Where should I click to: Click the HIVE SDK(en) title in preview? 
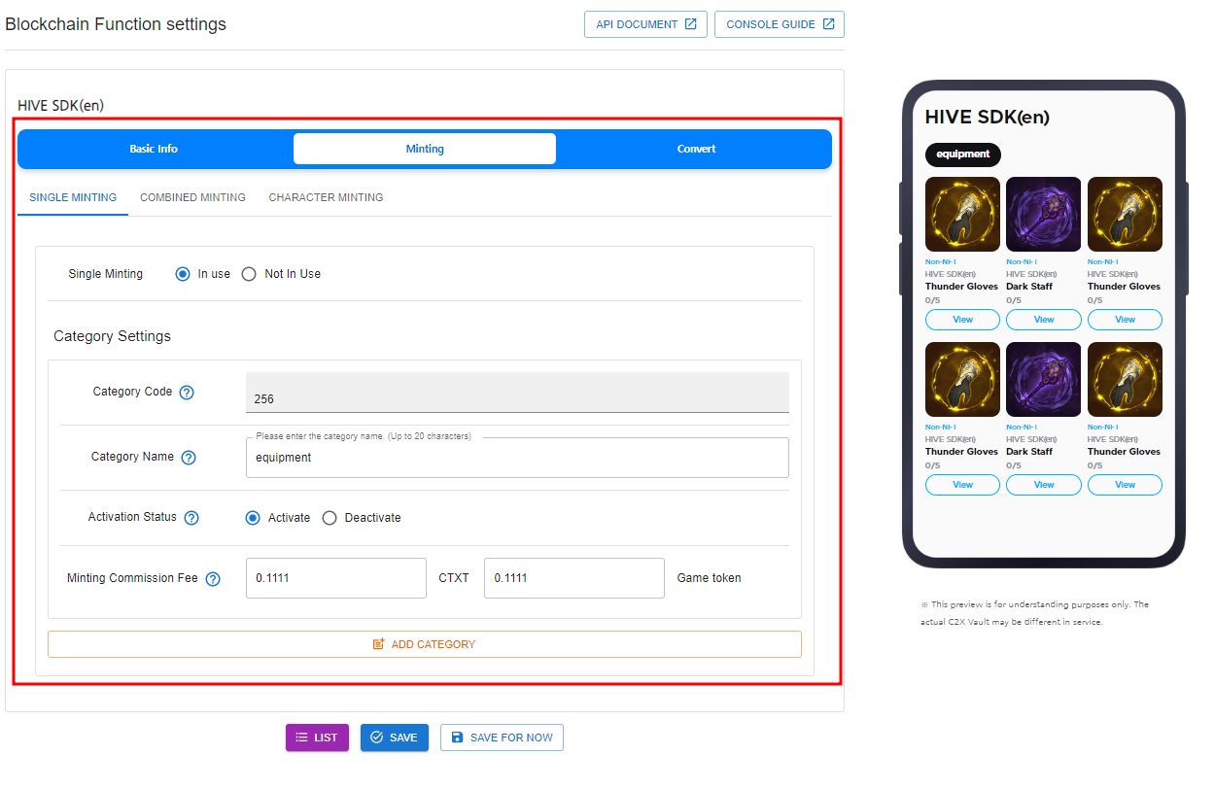(x=987, y=118)
